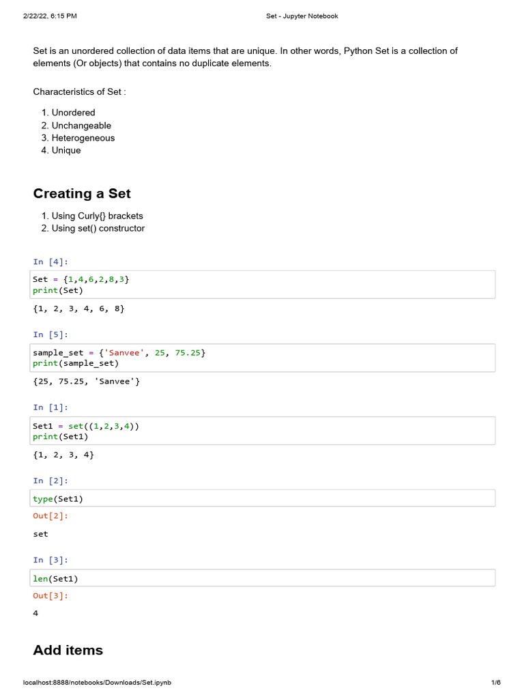Screen dimensions: 524x699
Task: Click the Out[3]: output label
Action: (50, 596)
